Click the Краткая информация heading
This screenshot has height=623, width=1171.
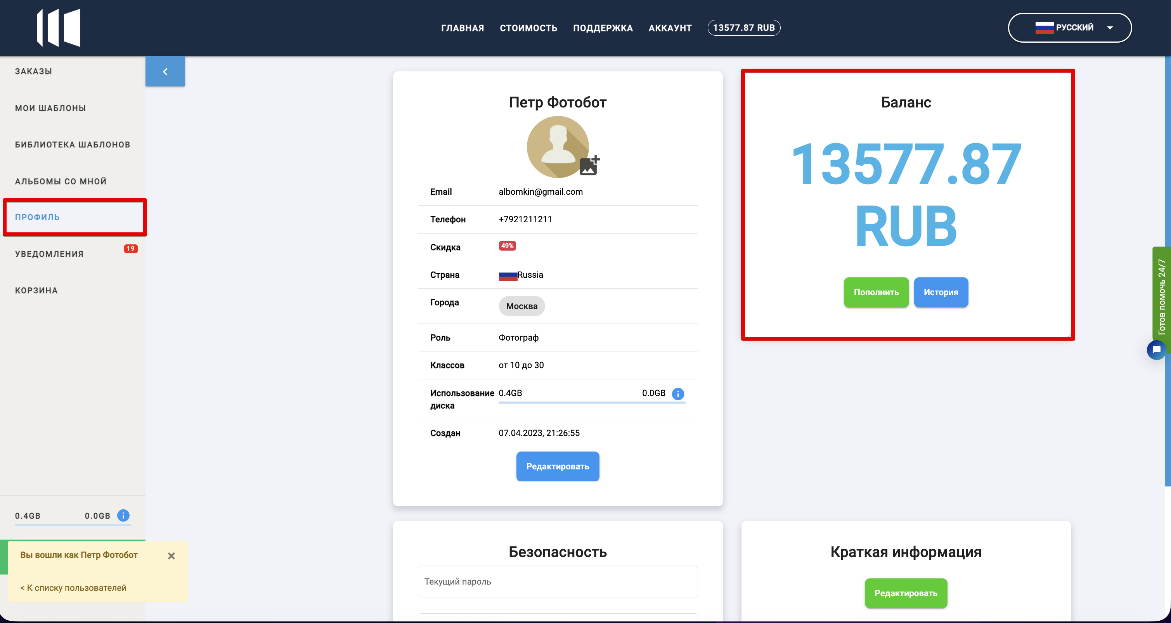tap(906, 552)
